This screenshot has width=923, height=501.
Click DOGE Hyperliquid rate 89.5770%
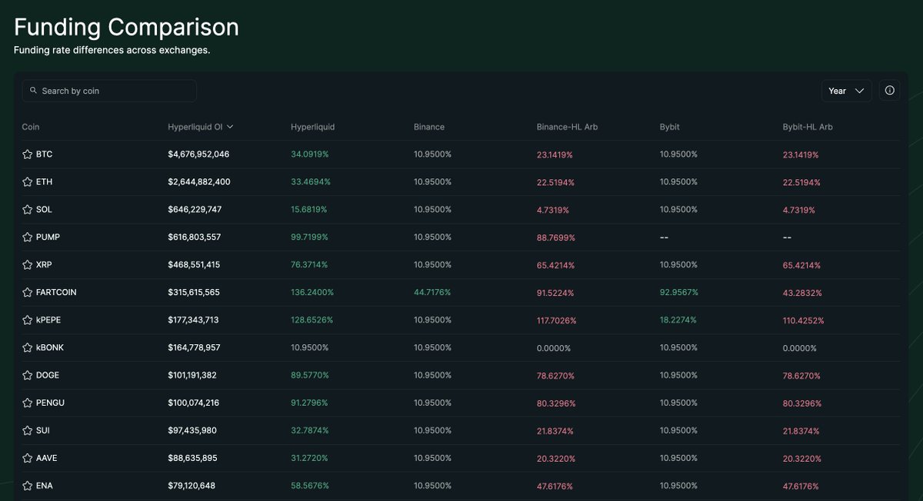click(x=310, y=376)
